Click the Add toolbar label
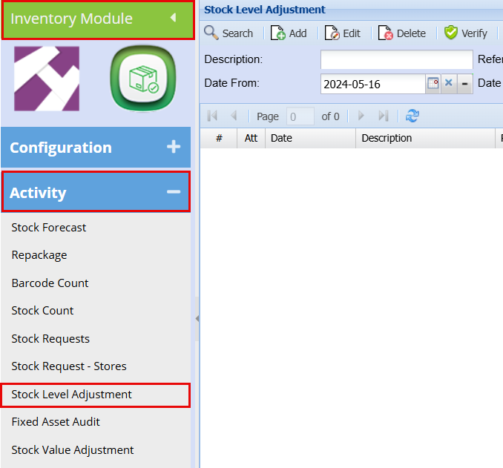The height and width of the screenshot is (468, 503). pyautogui.click(x=297, y=33)
